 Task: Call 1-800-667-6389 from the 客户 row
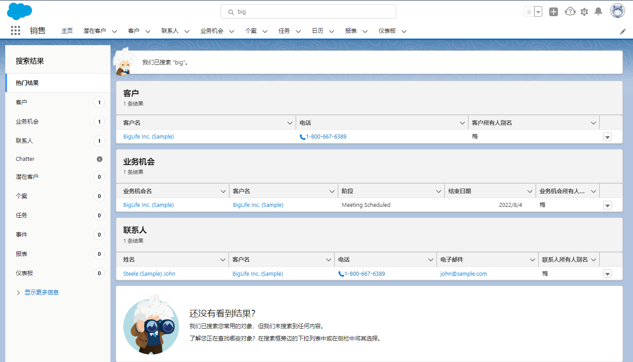[326, 137]
